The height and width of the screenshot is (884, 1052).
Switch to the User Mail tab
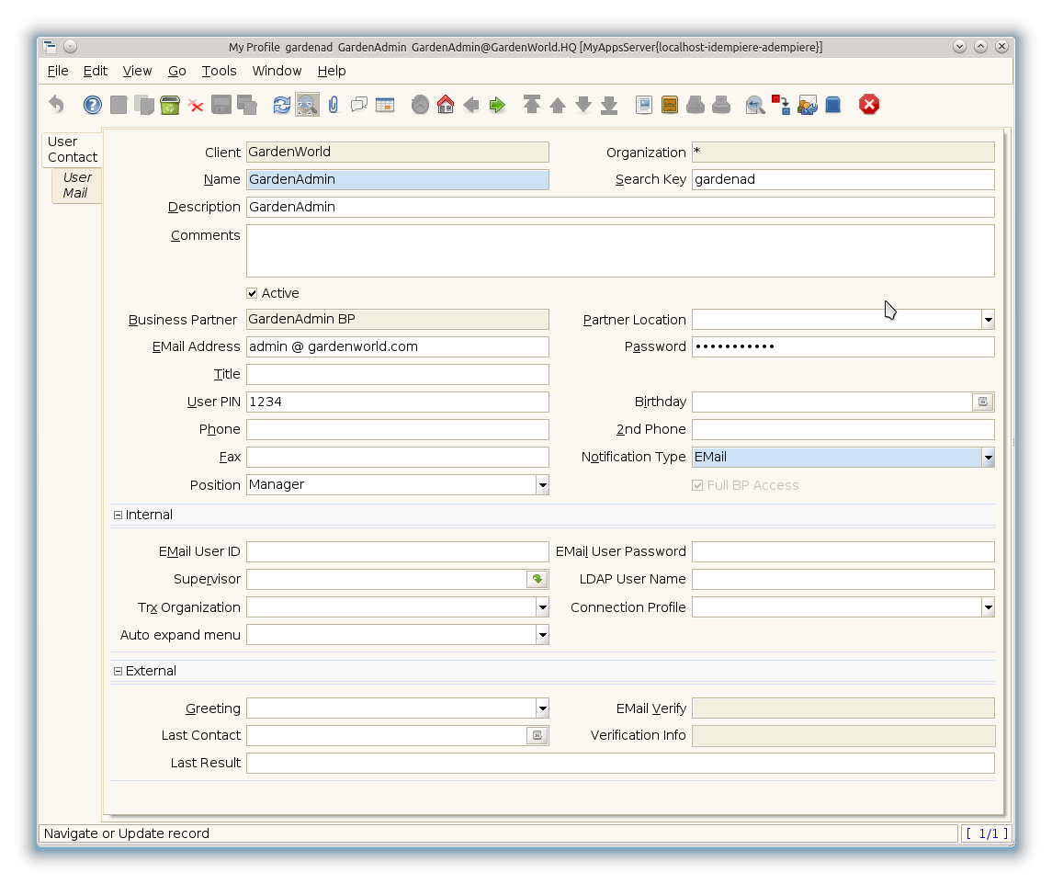click(76, 185)
